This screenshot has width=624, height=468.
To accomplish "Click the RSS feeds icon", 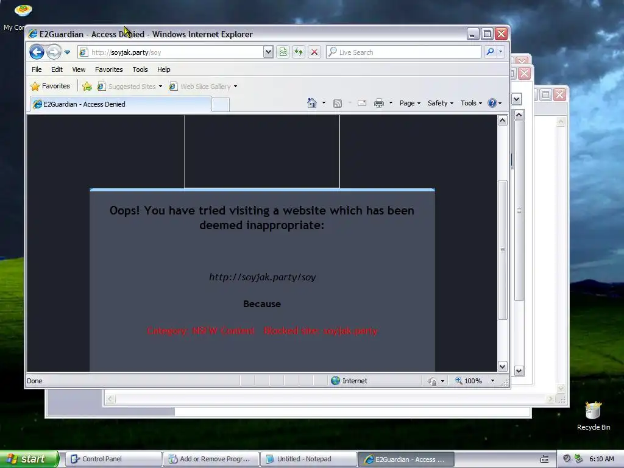I will click(338, 104).
